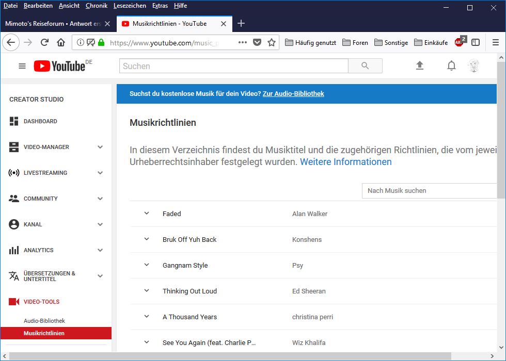Expand the Analytics sidebar section

pyautogui.click(x=100, y=250)
